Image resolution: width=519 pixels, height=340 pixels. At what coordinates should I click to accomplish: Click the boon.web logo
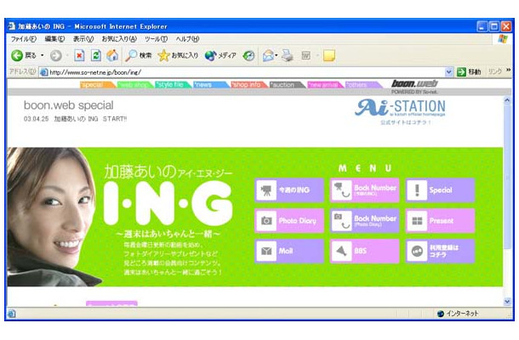[414, 83]
